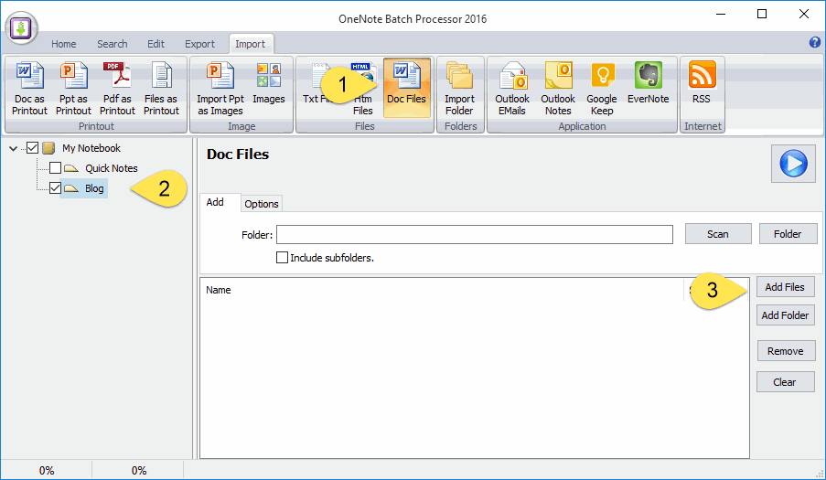
Task: Open the Search ribbon tab
Action: [113, 44]
